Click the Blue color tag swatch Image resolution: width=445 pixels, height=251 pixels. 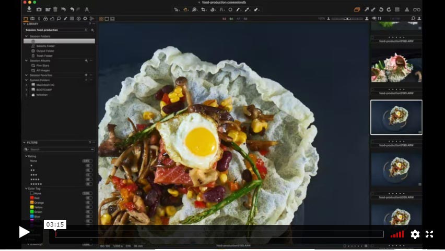[32, 217]
